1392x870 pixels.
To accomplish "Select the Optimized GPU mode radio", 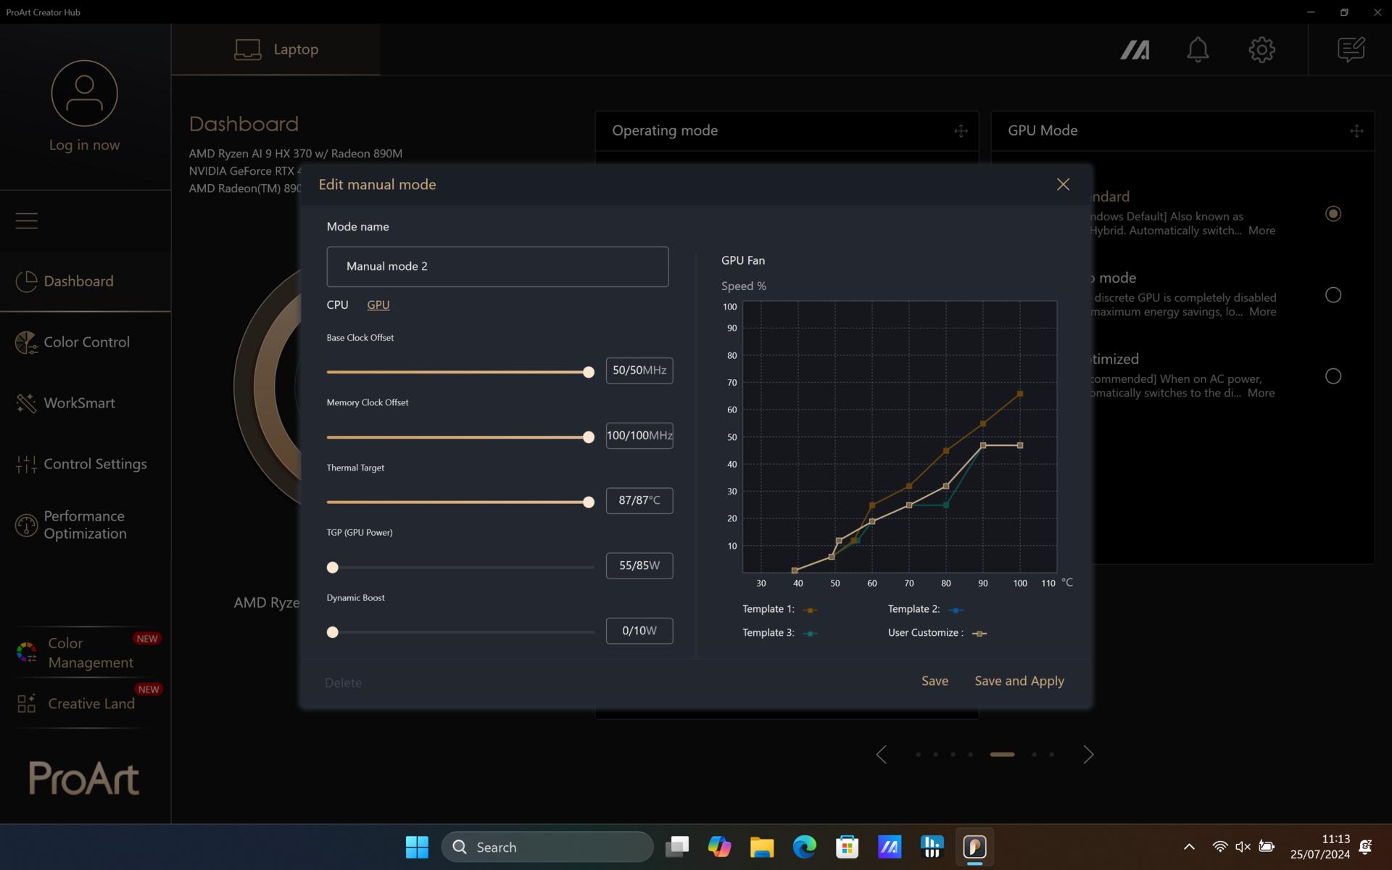I will click(x=1333, y=376).
